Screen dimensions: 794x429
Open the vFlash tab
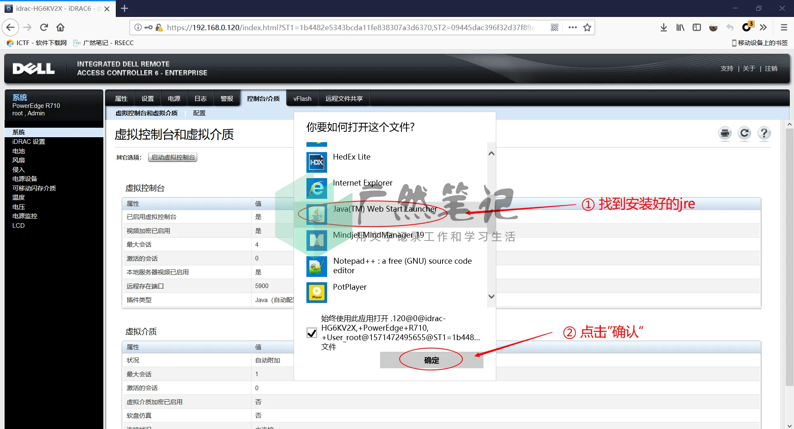[x=302, y=99]
